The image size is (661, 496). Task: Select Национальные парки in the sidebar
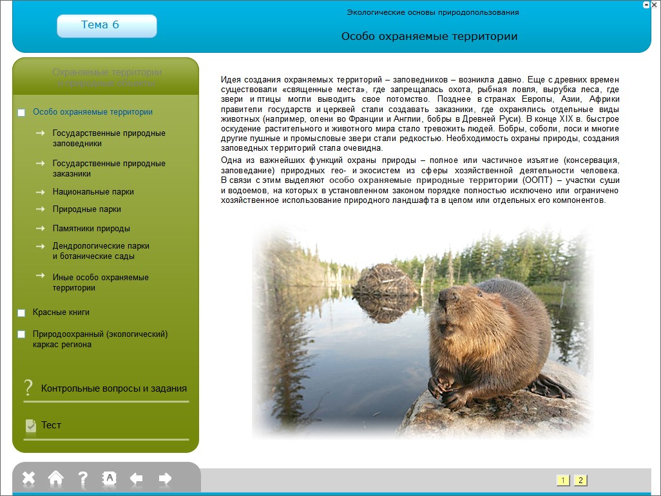coord(93,192)
